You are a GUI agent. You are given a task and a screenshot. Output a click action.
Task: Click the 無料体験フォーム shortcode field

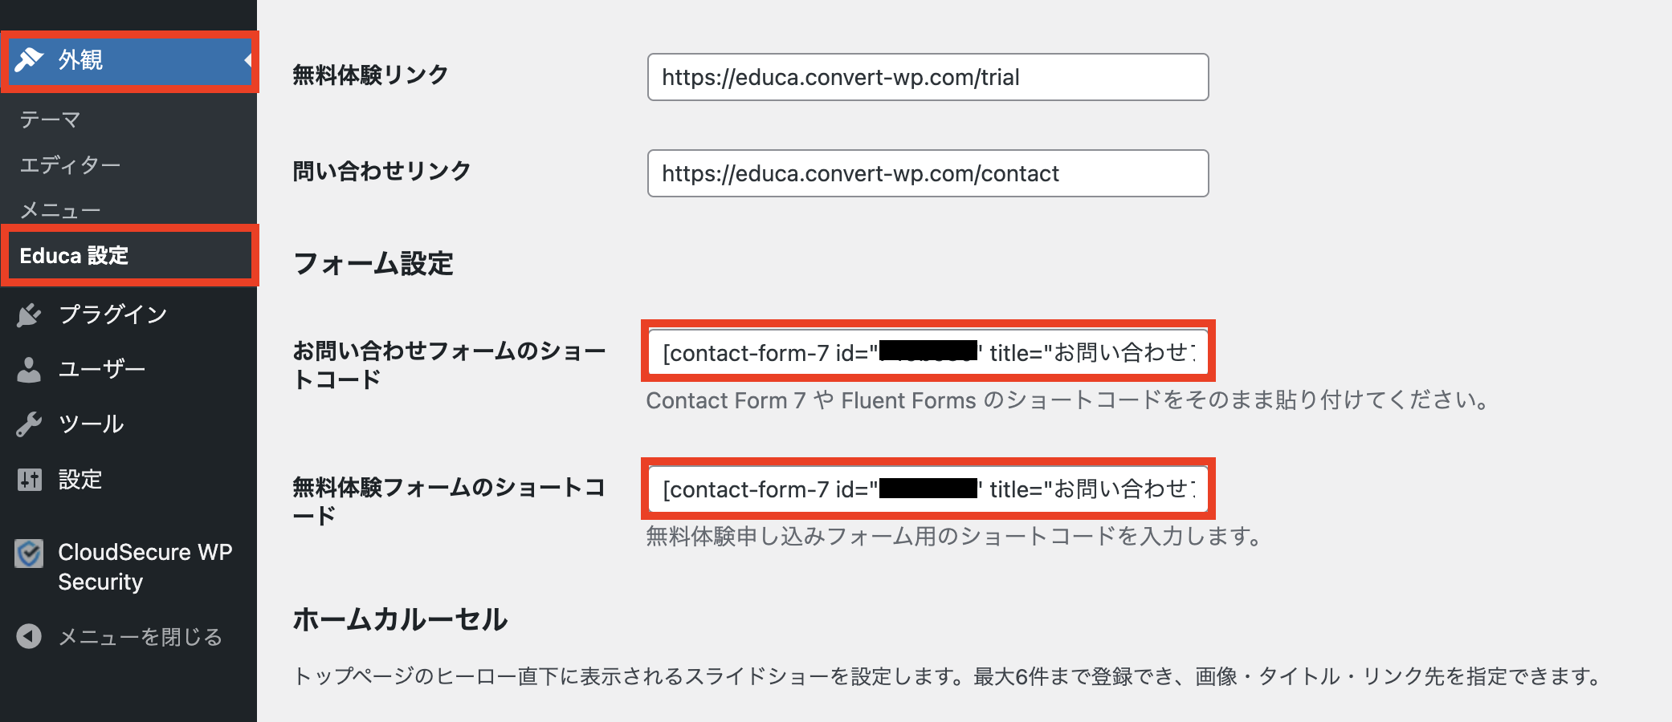928,489
